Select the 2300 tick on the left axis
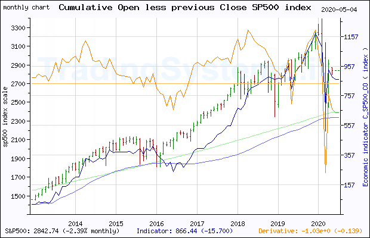The image size is (370, 238). click(18, 121)
